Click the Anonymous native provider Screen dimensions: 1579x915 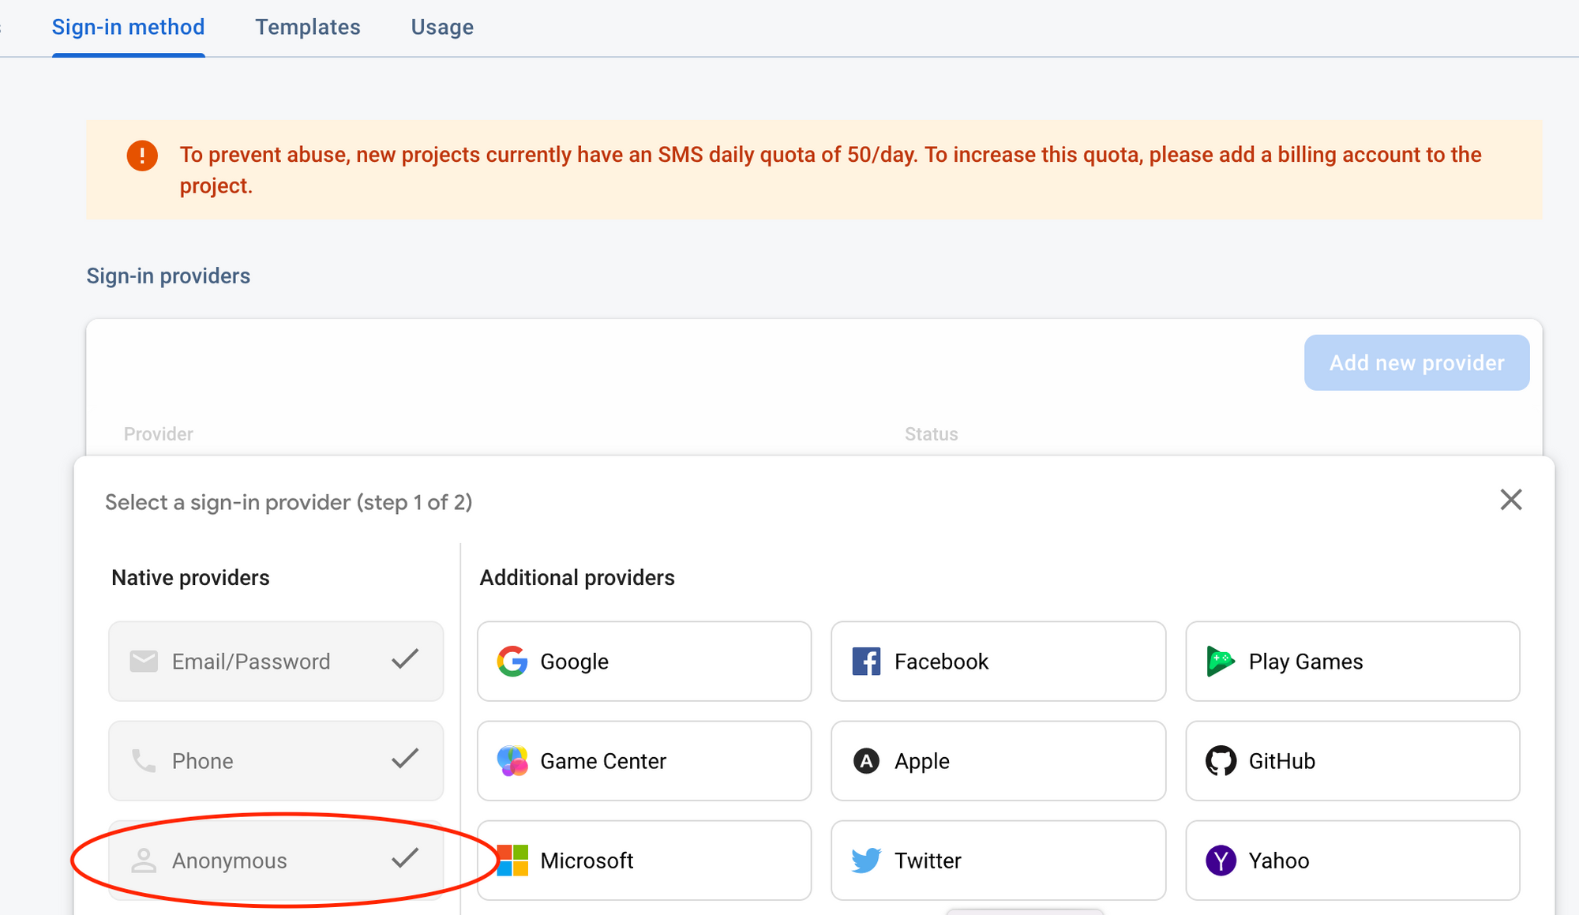click(276, 860)
